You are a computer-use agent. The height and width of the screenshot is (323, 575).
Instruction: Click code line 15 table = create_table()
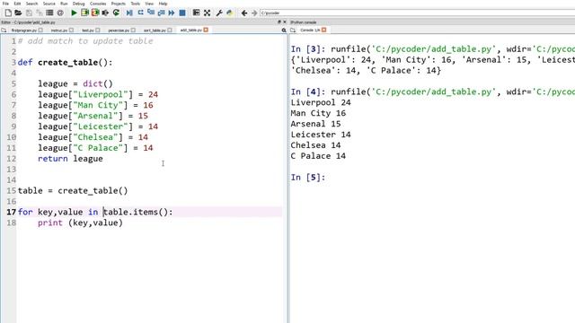tap(73, 191)
